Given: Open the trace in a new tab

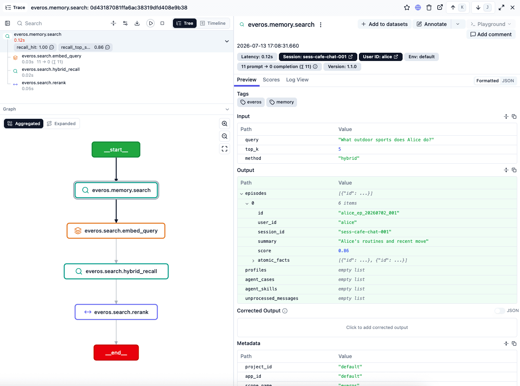Looking at the screenshot, I should [440, 7].
